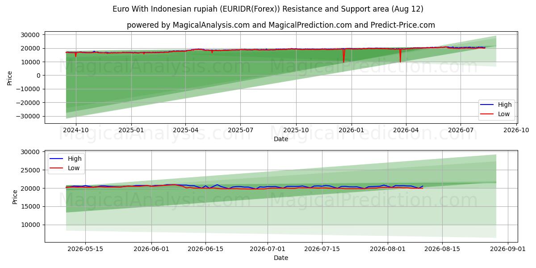Click the top chart '0' price tick
This screenshot has height=268, width=536.
[38, 75]
